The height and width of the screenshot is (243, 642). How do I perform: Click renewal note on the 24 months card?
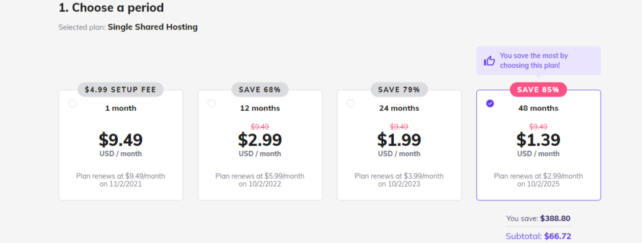tap(399, 180)
